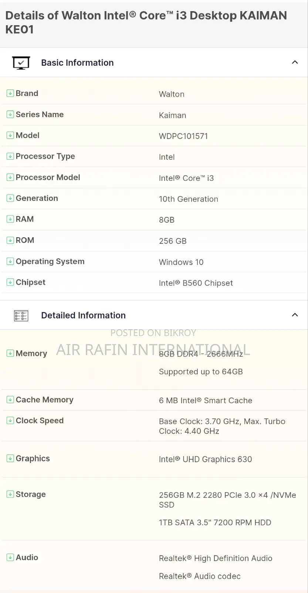Select the Intel processor type value

[x=167, y=157]
